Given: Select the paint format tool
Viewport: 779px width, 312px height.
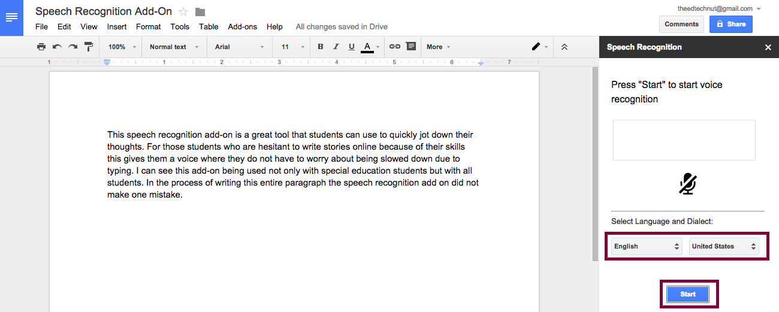Looking at the screenshot, I should (x=89, y=47).
